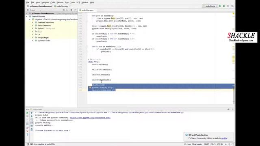Open help question mark in Run panel
The height and width of the screenshot is (146, 260).
[x=27, y=135]
